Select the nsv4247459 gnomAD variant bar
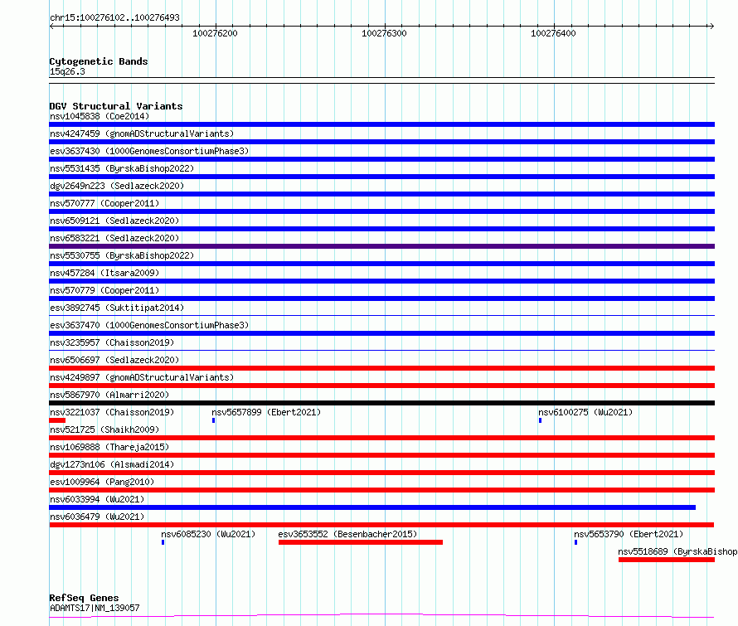The width and height of the screenshot is (738, 626). pos(381,142)
